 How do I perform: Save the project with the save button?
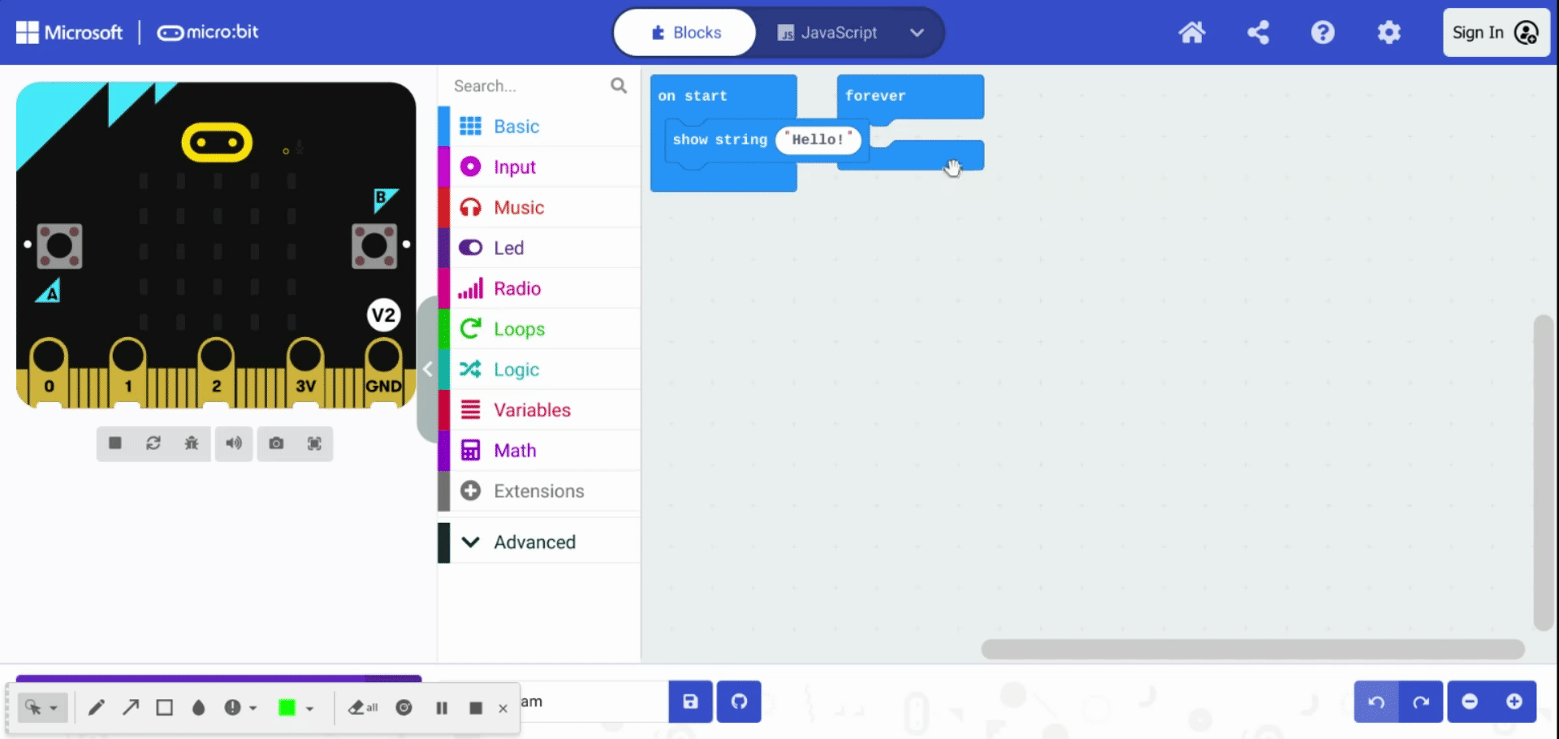pos(689,702)
